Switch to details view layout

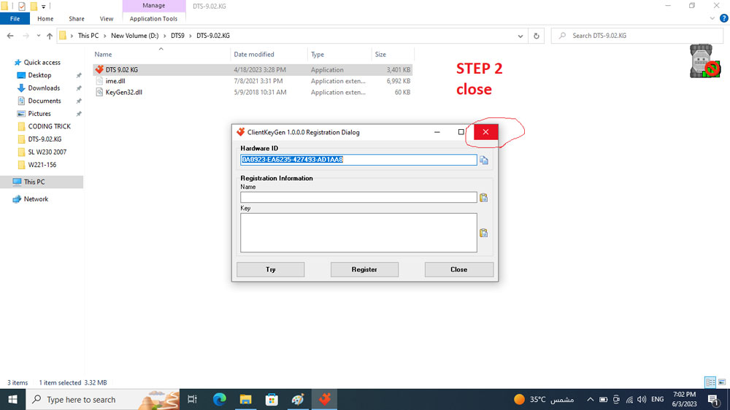tap(710, 382)
